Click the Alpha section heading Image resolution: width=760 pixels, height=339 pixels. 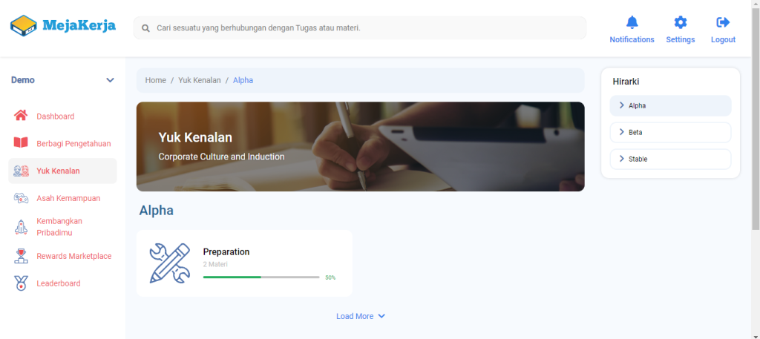[156, 210]
